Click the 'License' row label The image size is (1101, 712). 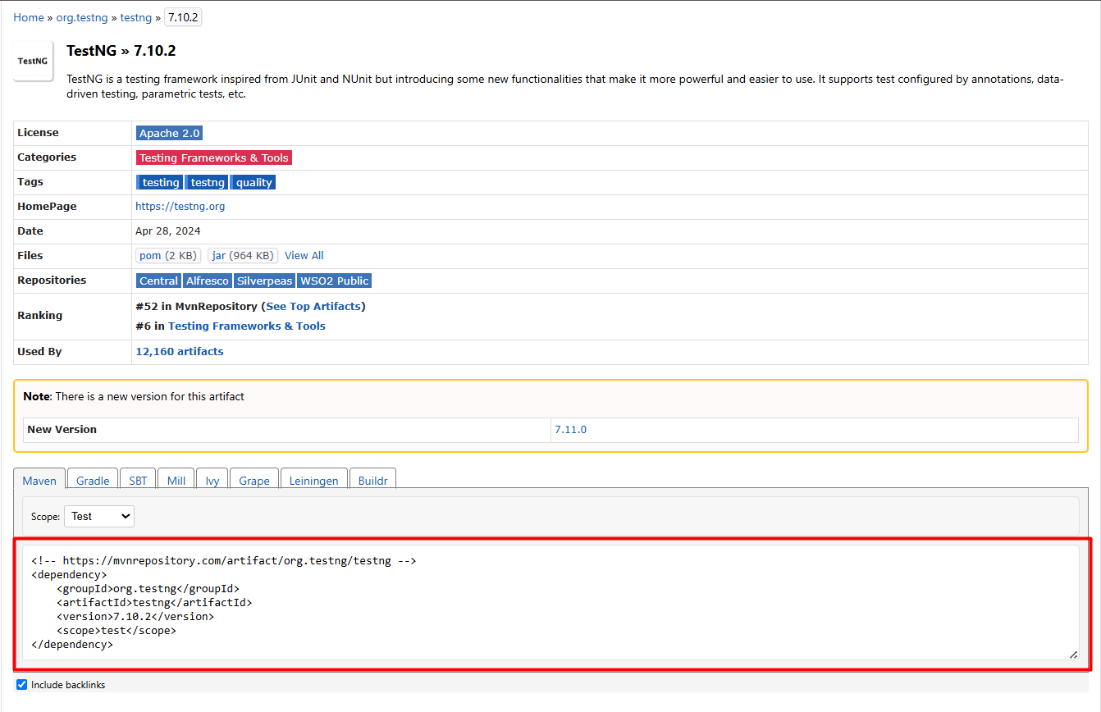click(x=38, y=133)
